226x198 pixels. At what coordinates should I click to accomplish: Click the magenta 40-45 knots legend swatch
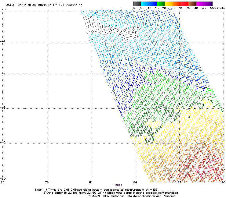[x=200, y=4]
